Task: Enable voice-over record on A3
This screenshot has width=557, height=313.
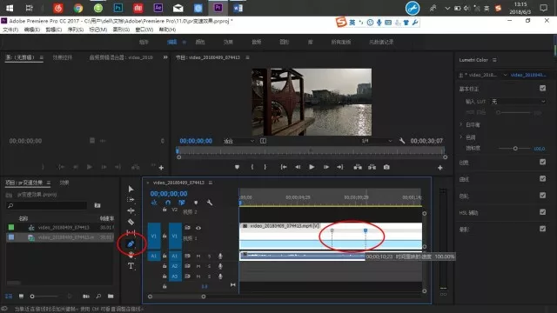Action: [220, 276]
